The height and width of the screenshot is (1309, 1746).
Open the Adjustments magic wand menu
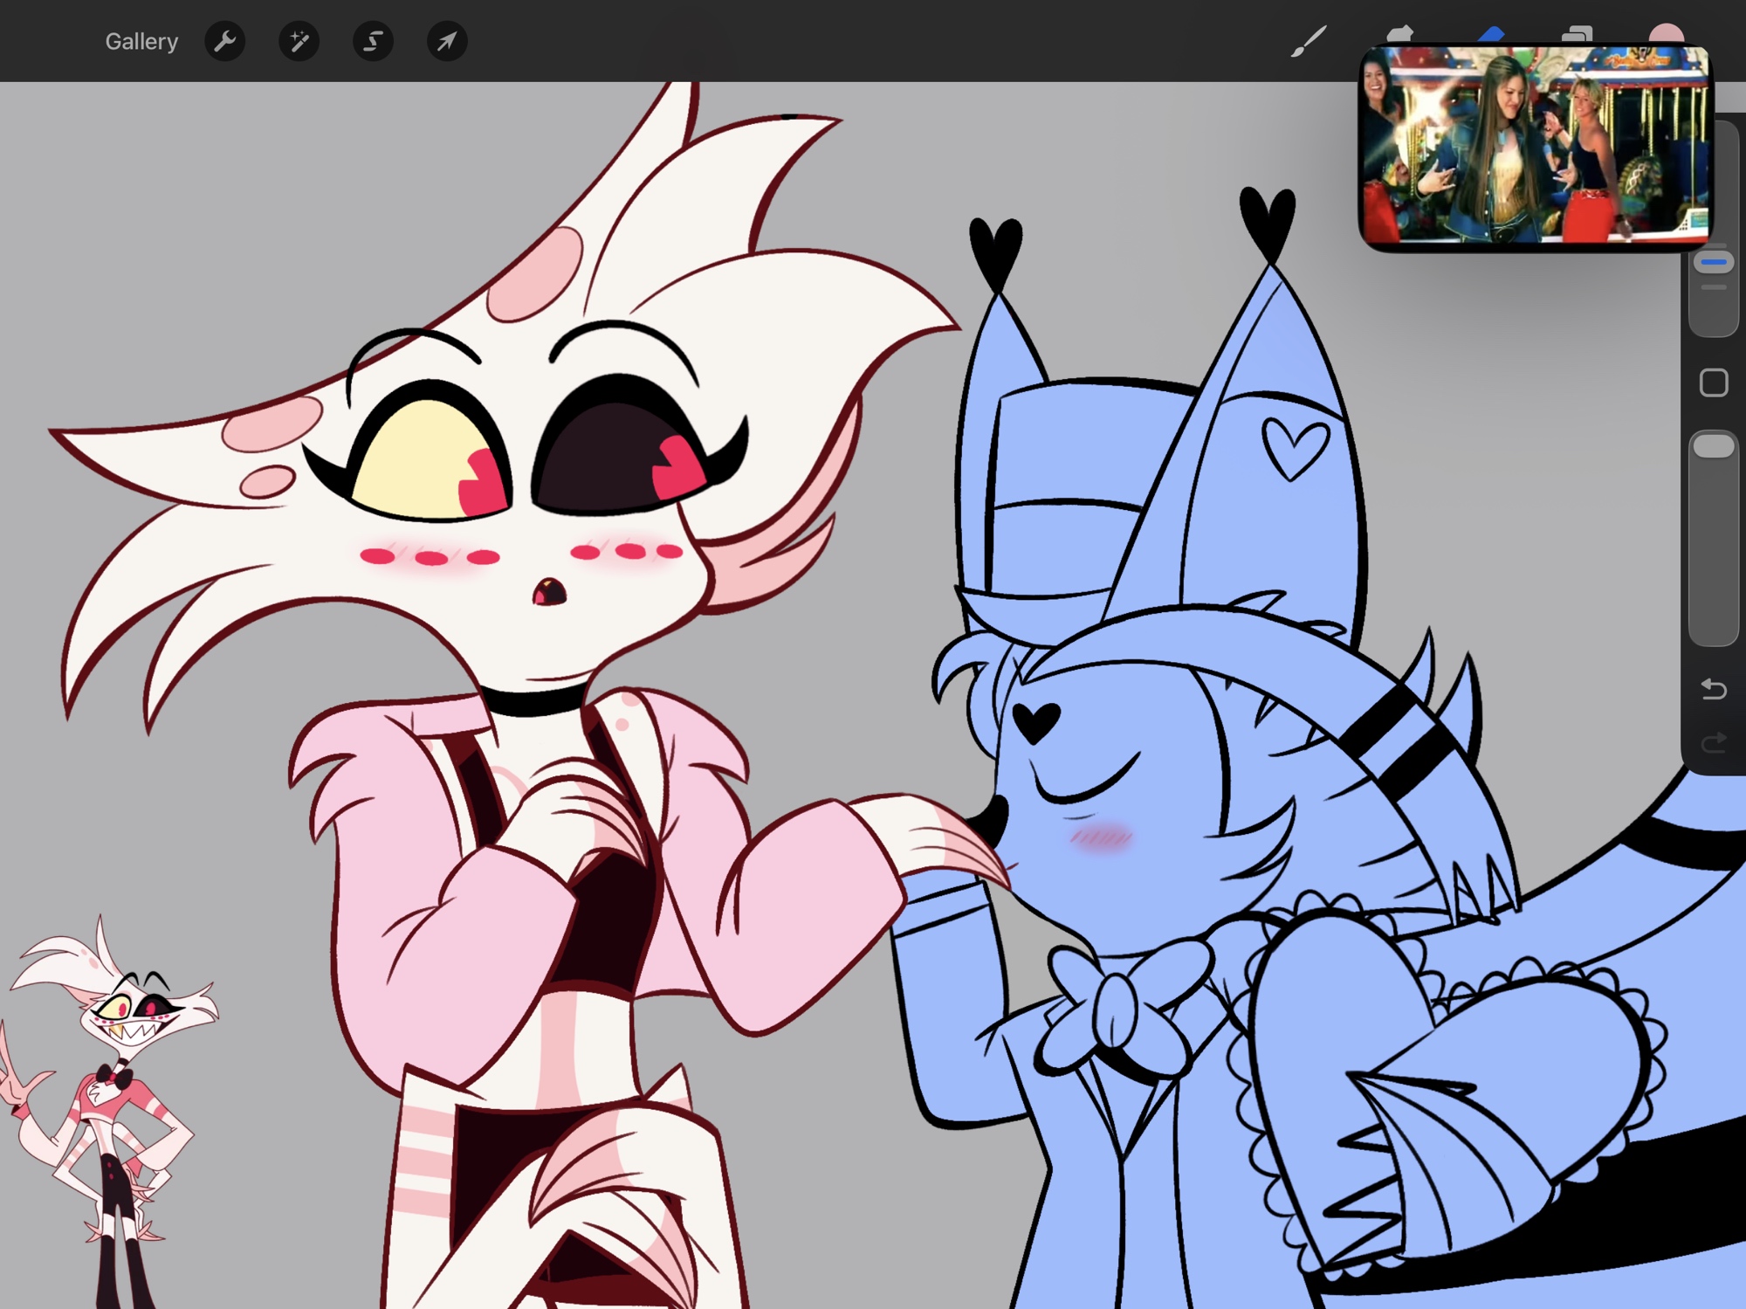click(x=299, y=41)
